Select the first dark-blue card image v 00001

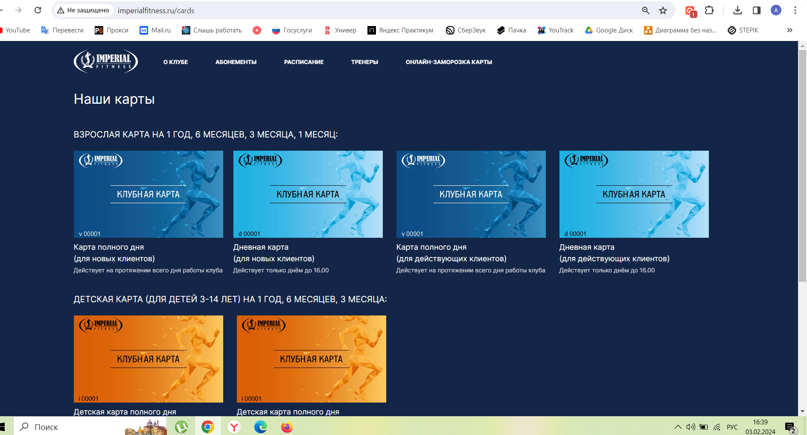tap(149, 194)
